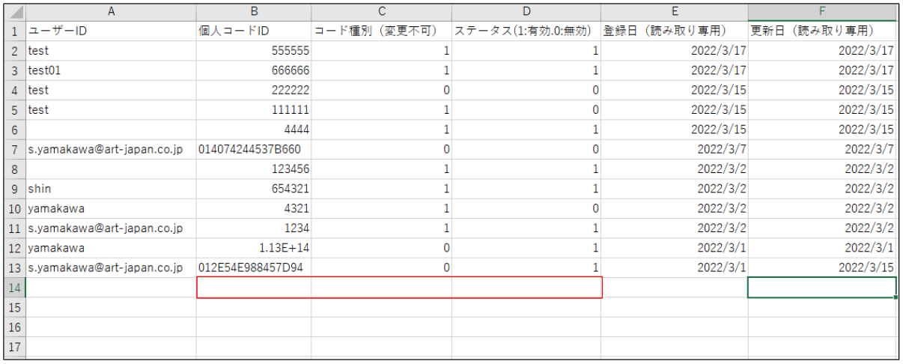Click the ユーザーID header cell
The width and height of the screenshot is (903, 364).
(111, 31)
